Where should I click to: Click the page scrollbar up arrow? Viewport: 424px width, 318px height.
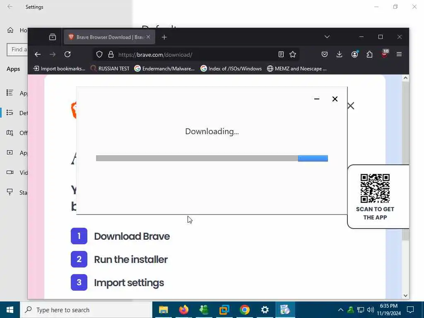(x=405, y=78)
